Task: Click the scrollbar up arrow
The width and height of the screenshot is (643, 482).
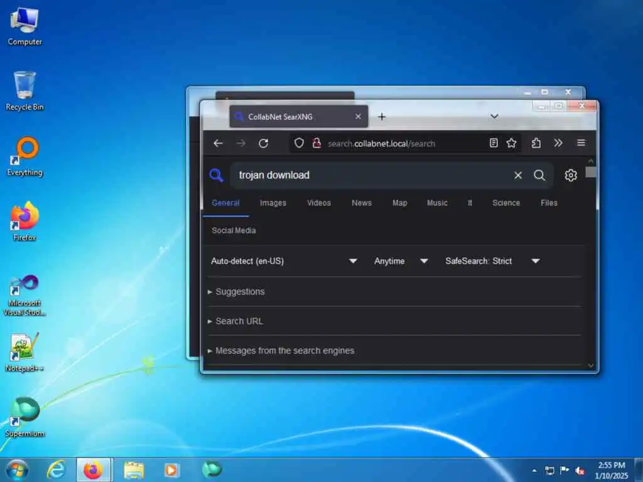Action: tap(590, 161)
